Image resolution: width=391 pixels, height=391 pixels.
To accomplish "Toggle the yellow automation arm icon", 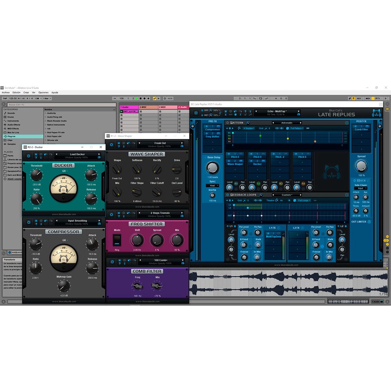I will pyautogui.click(x=155, y=99).
